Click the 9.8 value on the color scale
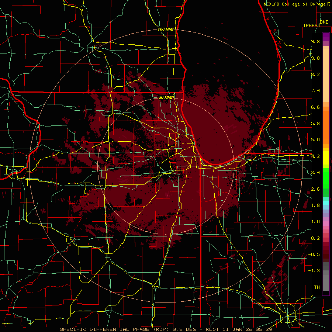 point(315,42)
